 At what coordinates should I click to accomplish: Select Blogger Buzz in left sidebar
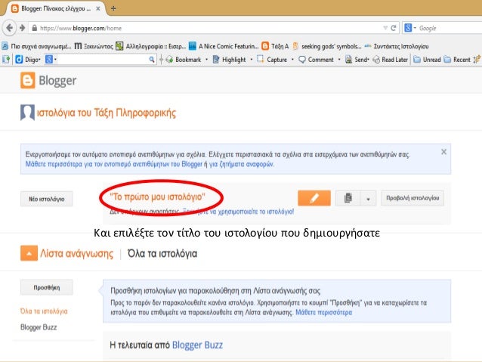[39, 327]
